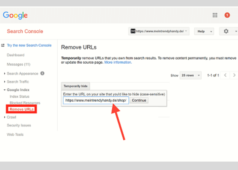Screen dimensions: 238x170
Task: Open the 25 rows dropdown
Action: (191, 75)
